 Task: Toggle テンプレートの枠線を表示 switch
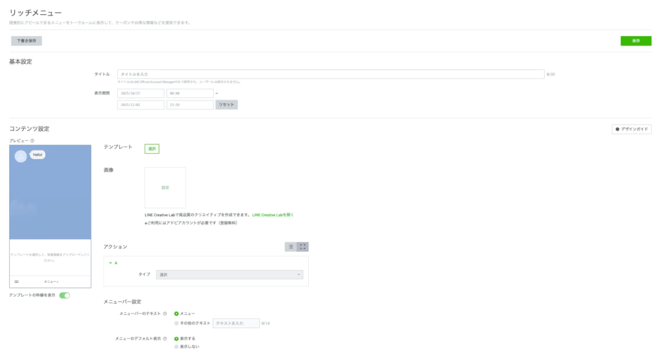click(64, 295)
